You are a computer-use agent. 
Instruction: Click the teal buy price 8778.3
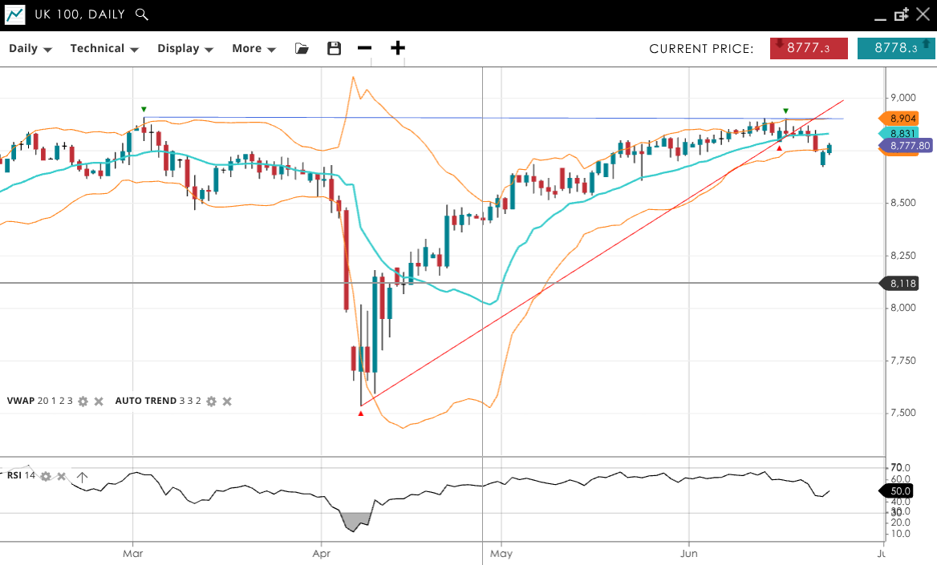(x=895, y=48)
